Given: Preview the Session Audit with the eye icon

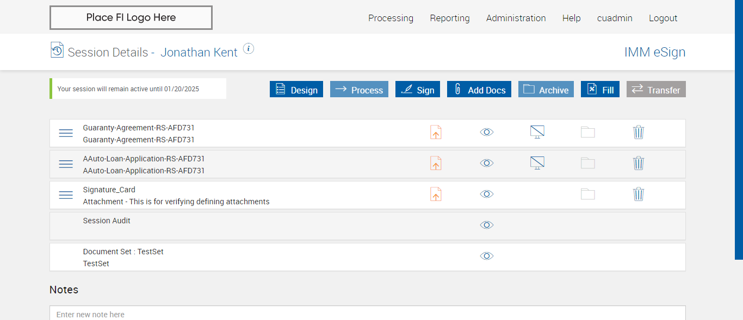Looking at the screenshot, I should 487,225.
